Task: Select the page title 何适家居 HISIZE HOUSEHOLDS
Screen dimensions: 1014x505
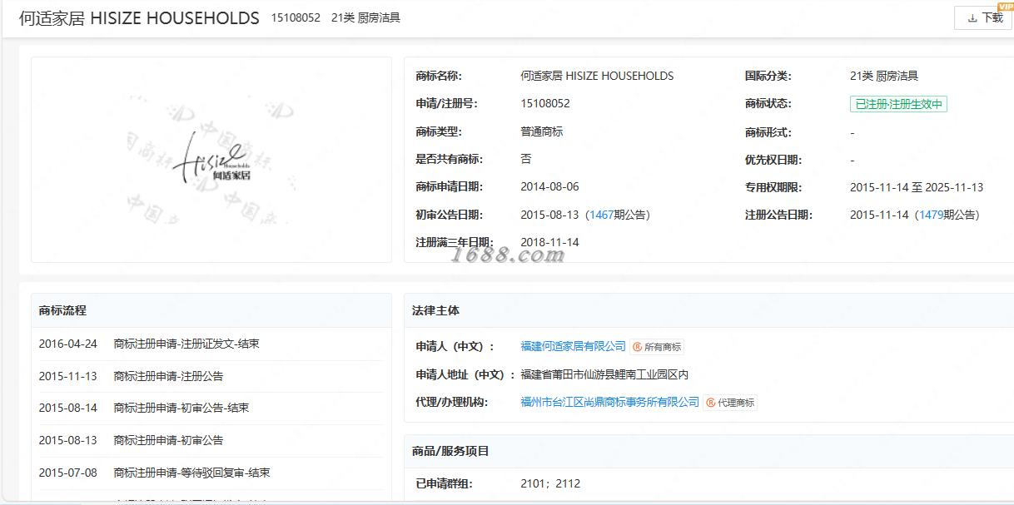Action: pos(139,18)
